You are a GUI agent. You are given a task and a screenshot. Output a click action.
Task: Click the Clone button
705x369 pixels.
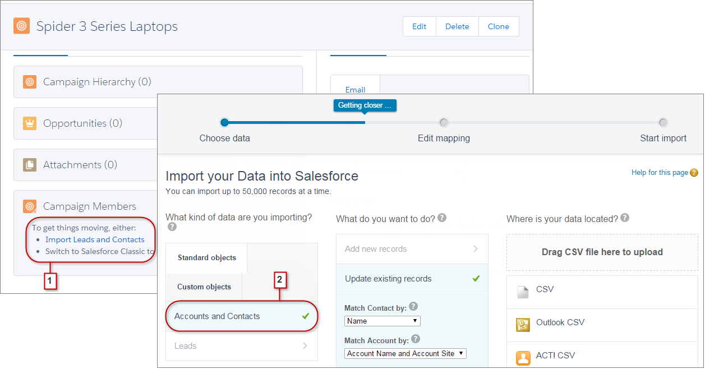coord(499,26)
